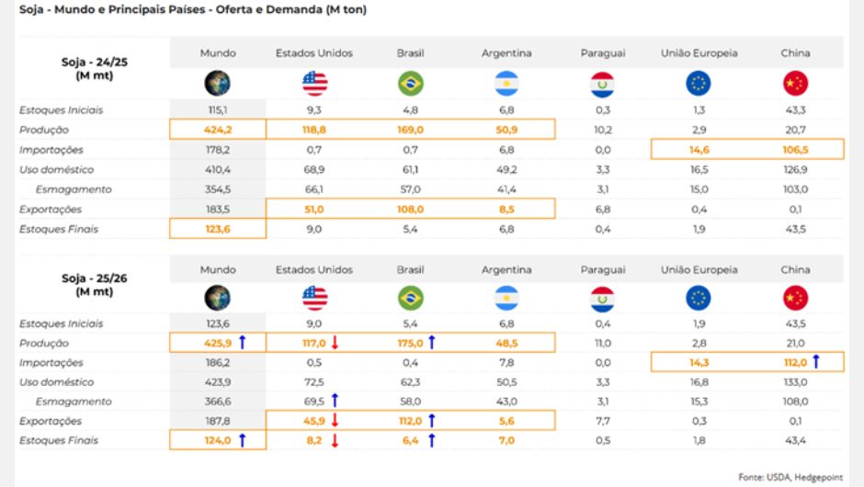Viewport: 864px width, 487px height.
Task: Select the highlighted 124,0 world ending stocks value
Action: click(214, 441)
